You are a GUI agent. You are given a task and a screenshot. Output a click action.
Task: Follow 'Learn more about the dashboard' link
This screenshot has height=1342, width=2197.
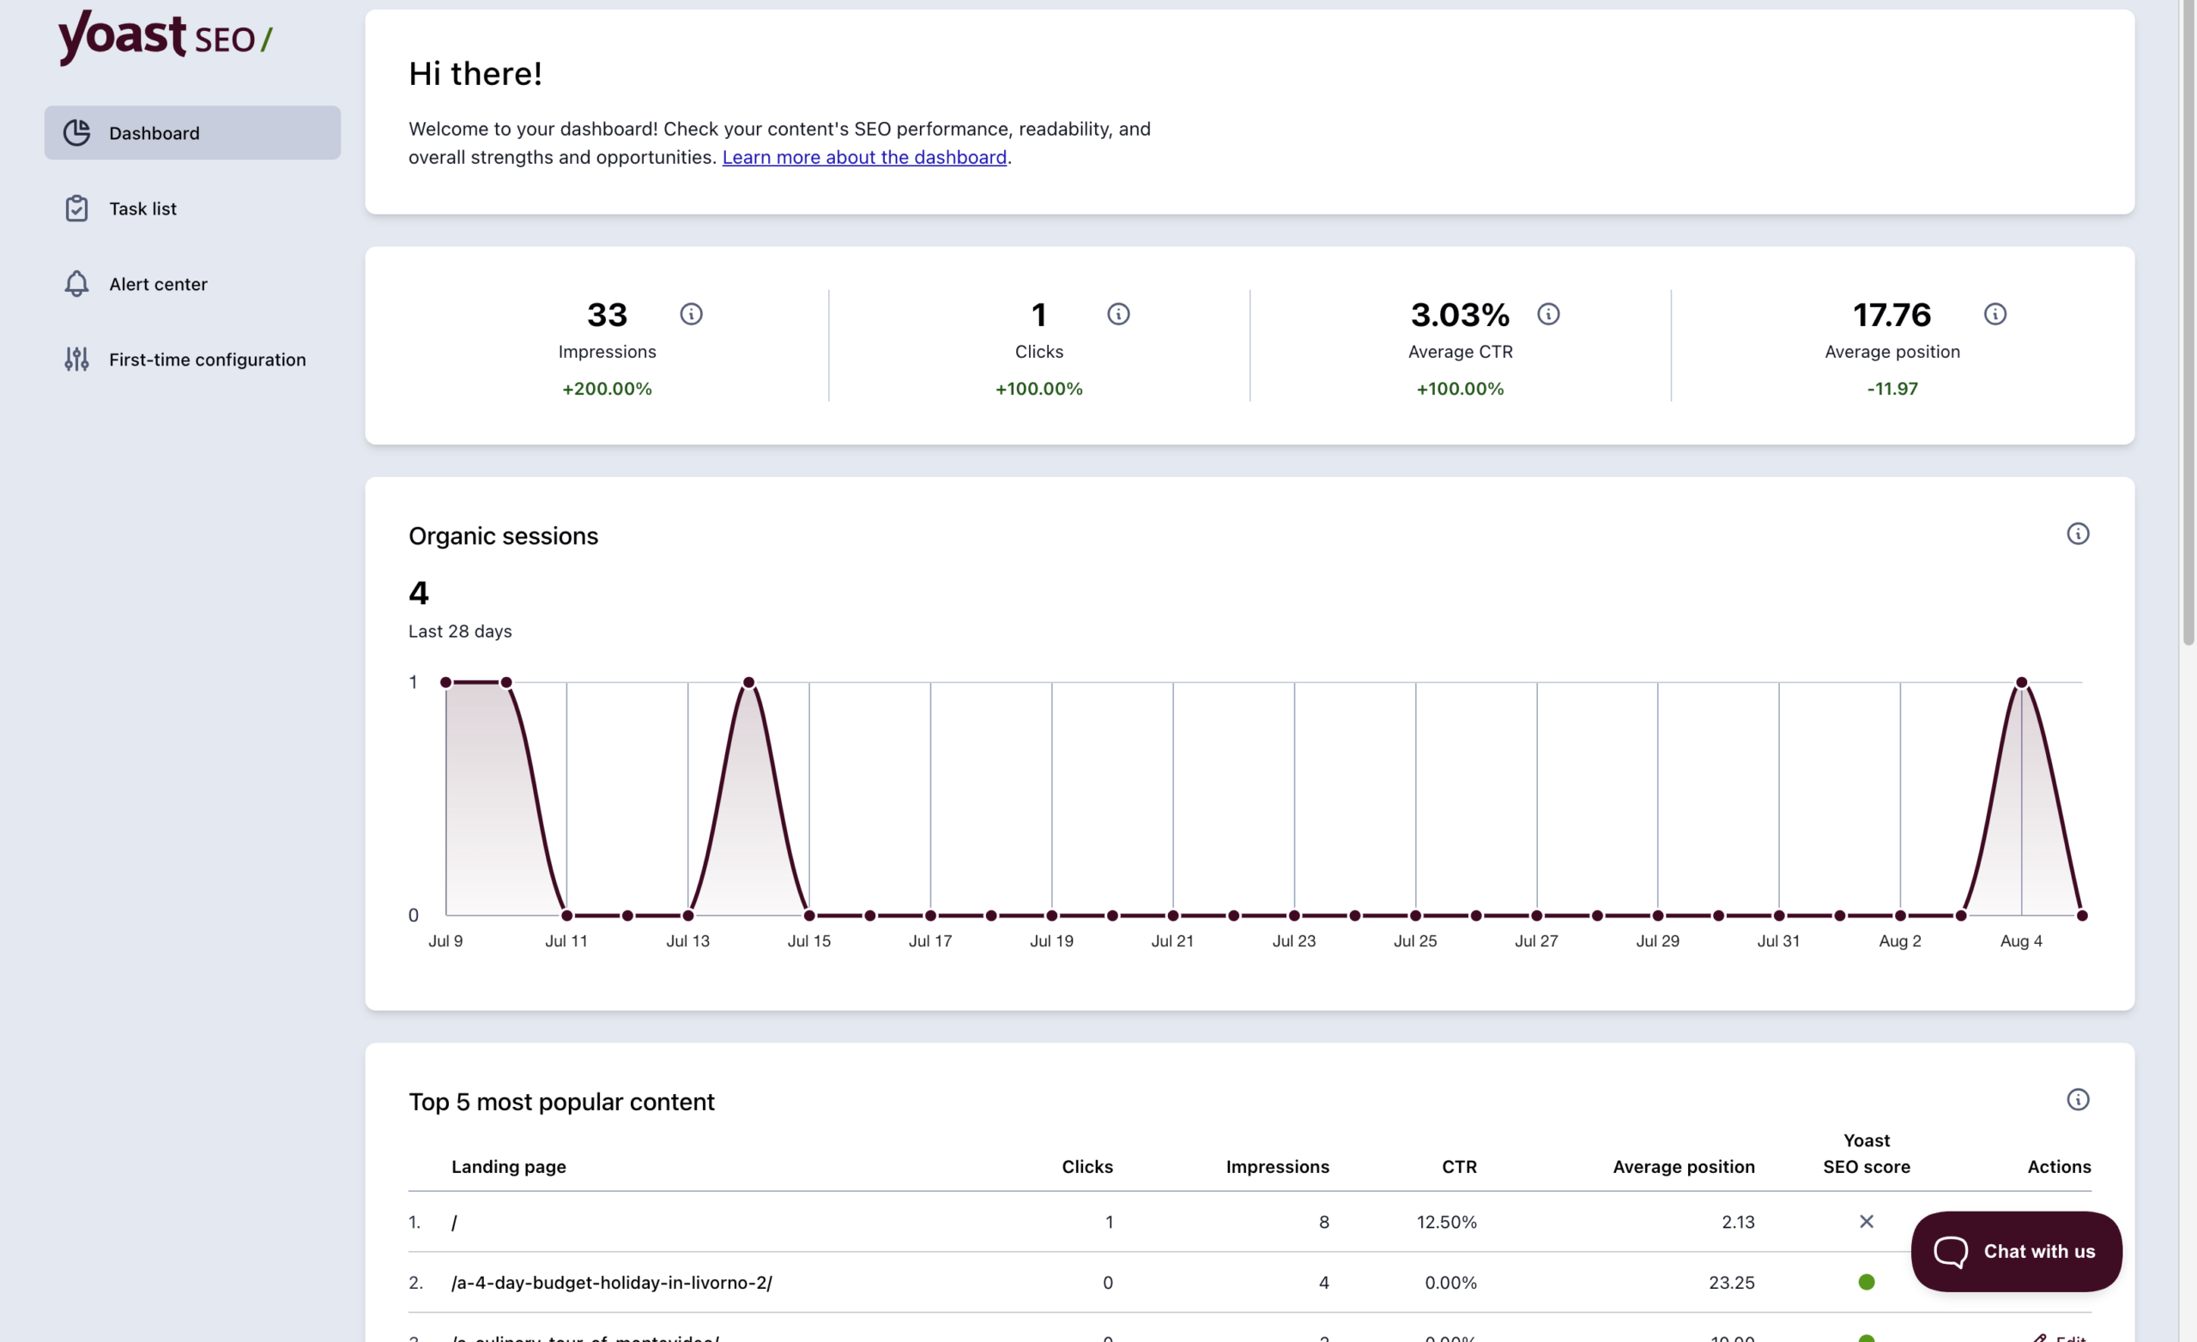coord(864,157)
